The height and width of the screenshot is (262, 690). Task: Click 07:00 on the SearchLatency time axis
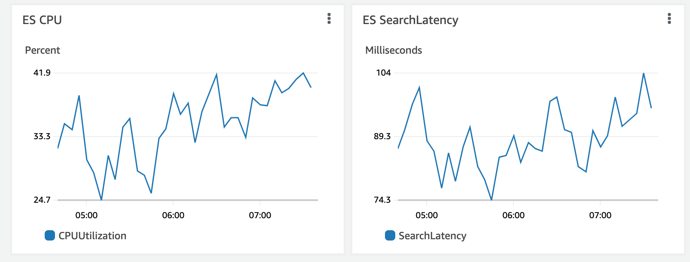coord(600,215)
